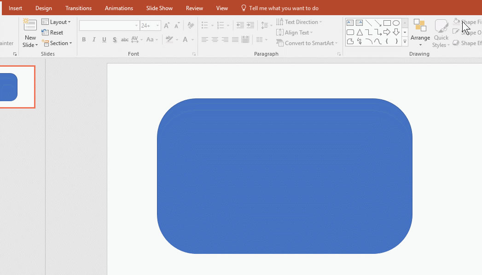Open the Section dropdown
Image resolution: width=482 pixels, height=275 pixels.
pyautogui.click(x=57, y=43)
